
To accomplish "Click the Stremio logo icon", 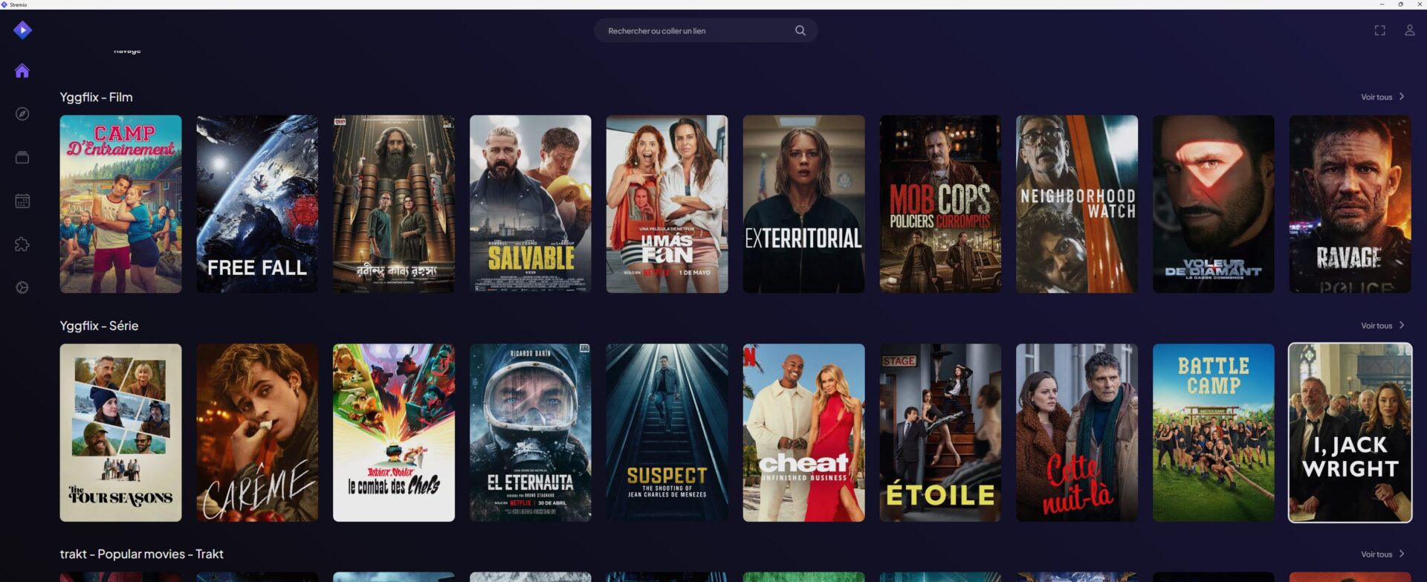I will point(22,30).
